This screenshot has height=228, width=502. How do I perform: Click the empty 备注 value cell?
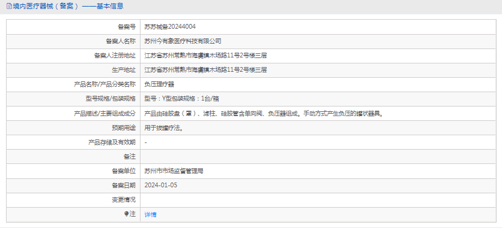click(318, 157)
